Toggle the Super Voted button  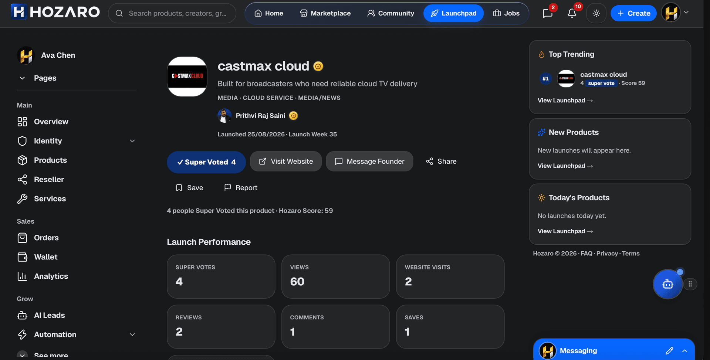[x=206, y=162]
